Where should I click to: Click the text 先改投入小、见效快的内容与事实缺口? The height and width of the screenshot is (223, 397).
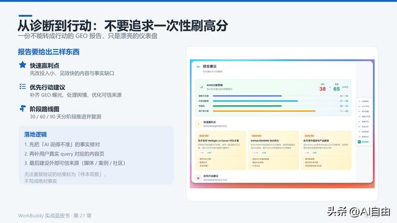coord(72,73)
